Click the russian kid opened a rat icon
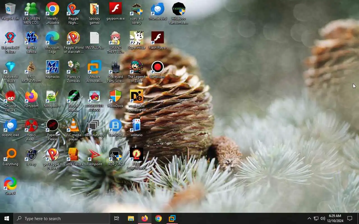359x224 pixels. coord(137,101)
